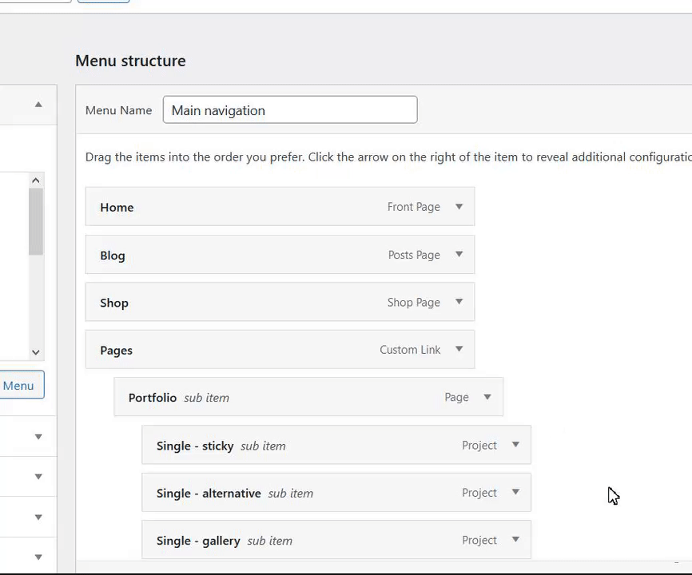692x575 pixels.
Task: Open the Blog item's configuration arrow
Action: pyautogui.click(x=459, y=255)
